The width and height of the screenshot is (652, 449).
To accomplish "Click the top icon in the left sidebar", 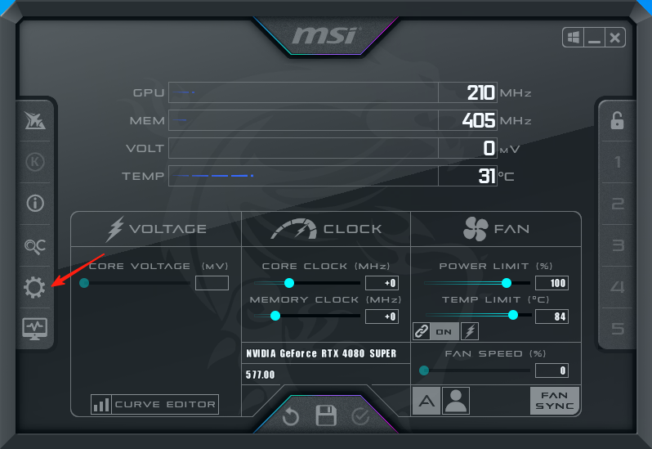I will [x=34, y=120].
